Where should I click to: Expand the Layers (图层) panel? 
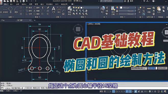83,17
